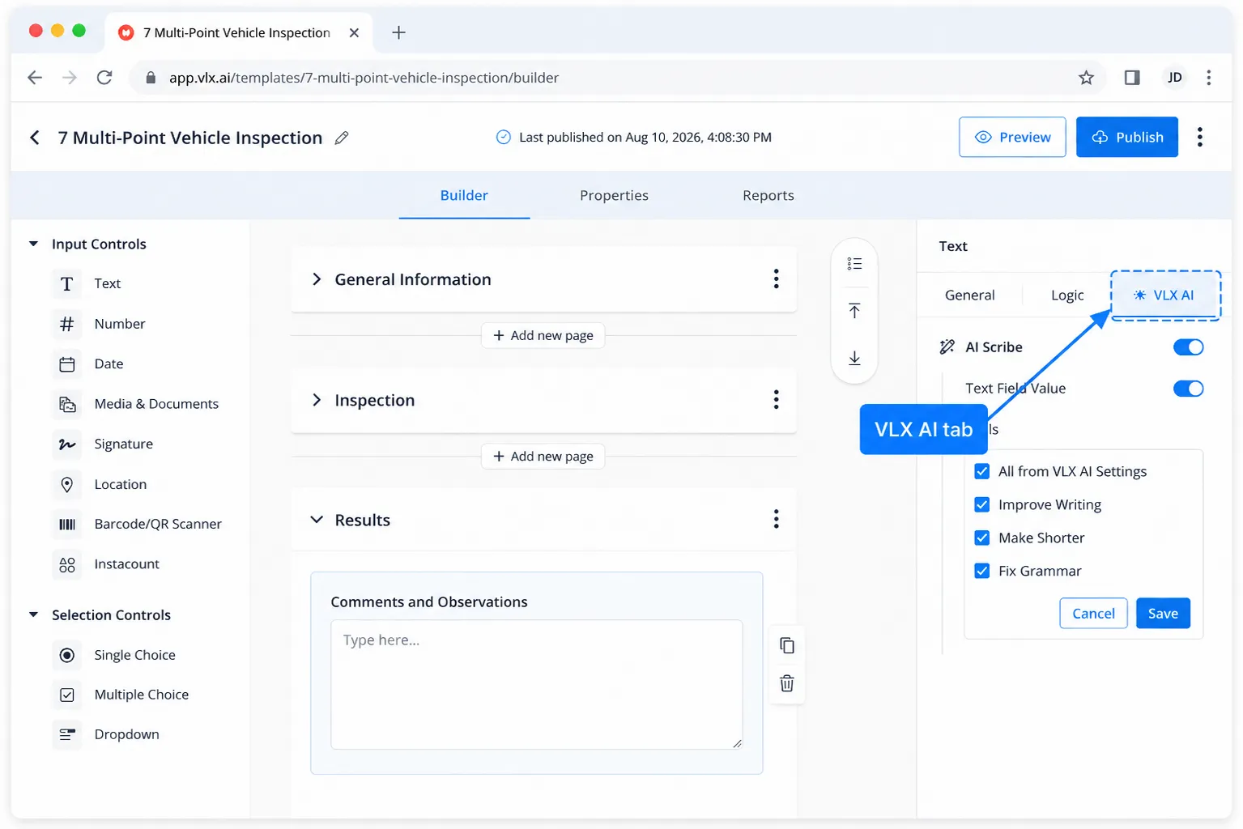This screenshot has width=1243, height=829.
Task: Pick the Number control hash icon
Action: pyautogui.click(x=67, y=324)
